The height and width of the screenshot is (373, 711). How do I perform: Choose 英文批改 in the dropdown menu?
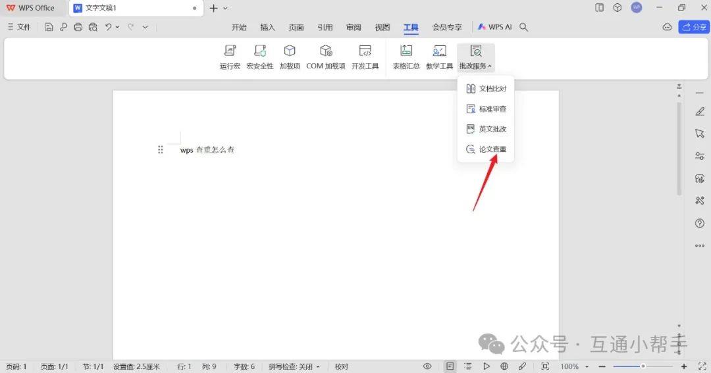tap(486, 129)
